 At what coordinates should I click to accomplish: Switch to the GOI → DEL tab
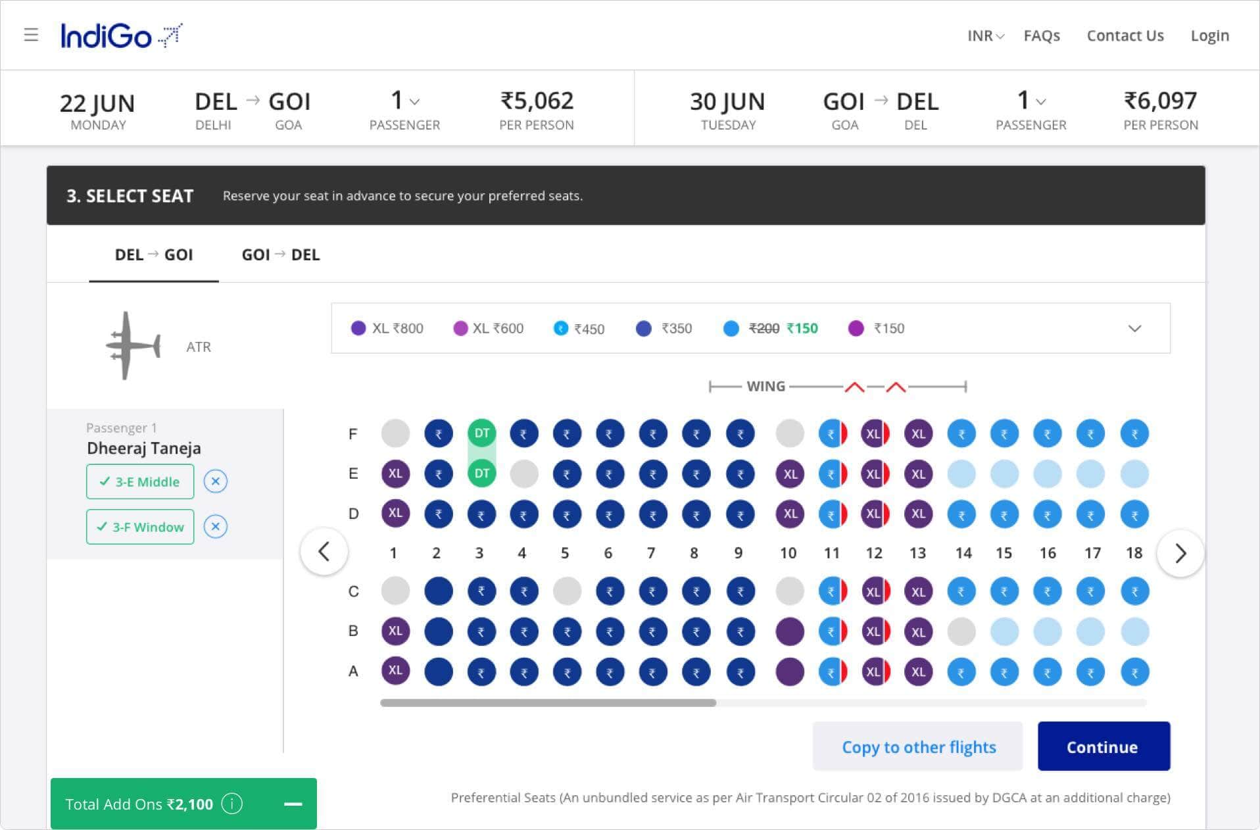point(281,255)
